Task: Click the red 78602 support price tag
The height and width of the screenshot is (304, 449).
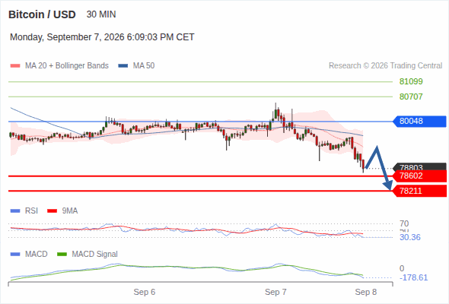Action: click(x=419, y=176)
